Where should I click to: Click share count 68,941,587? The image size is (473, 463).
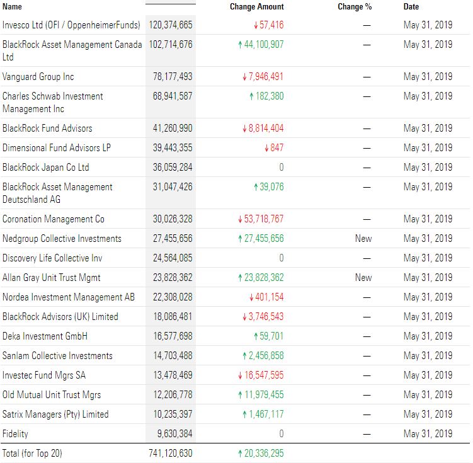point(173,96)
